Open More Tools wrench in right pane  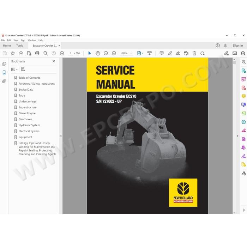[x=243, y=173]
